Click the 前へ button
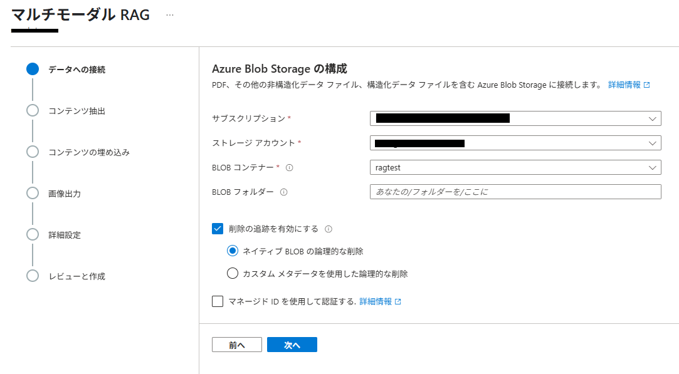The image size is (679, 374). (x=237, y=345)
